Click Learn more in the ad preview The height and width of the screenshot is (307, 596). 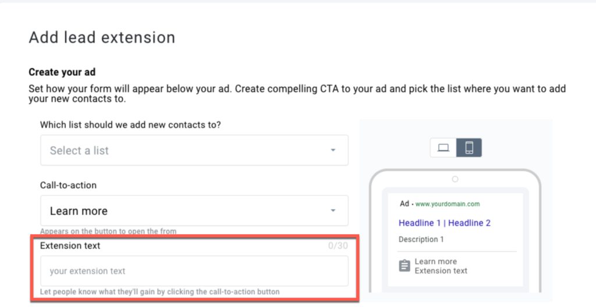(x=435, y=262)
